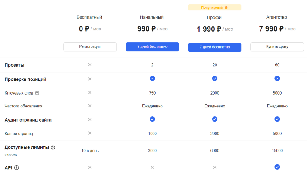Click the fire icon in Популярный badge
This screenshot has width=307, height=174.
226,7
